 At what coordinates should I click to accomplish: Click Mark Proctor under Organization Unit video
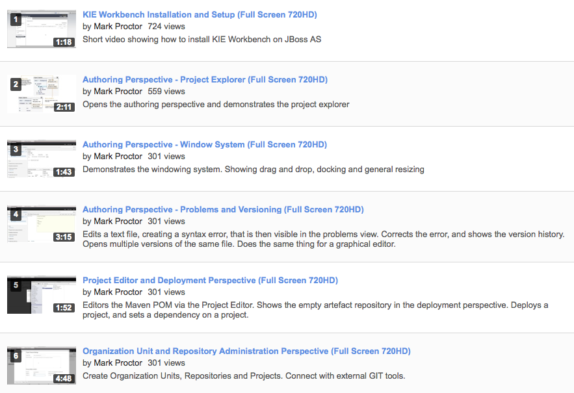(x=118, y=363)
